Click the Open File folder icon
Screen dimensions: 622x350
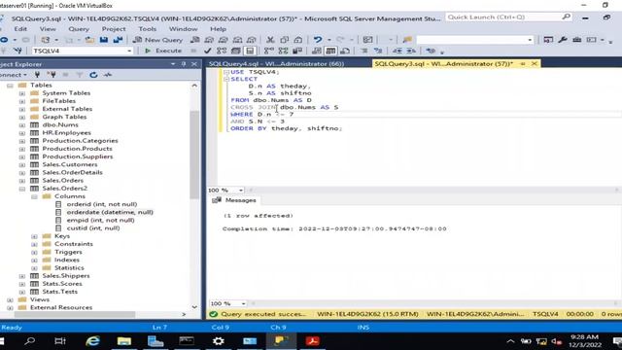89,40
